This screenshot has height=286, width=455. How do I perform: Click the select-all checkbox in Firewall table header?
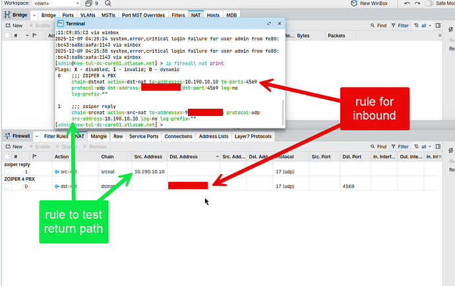tap(7, 157)
